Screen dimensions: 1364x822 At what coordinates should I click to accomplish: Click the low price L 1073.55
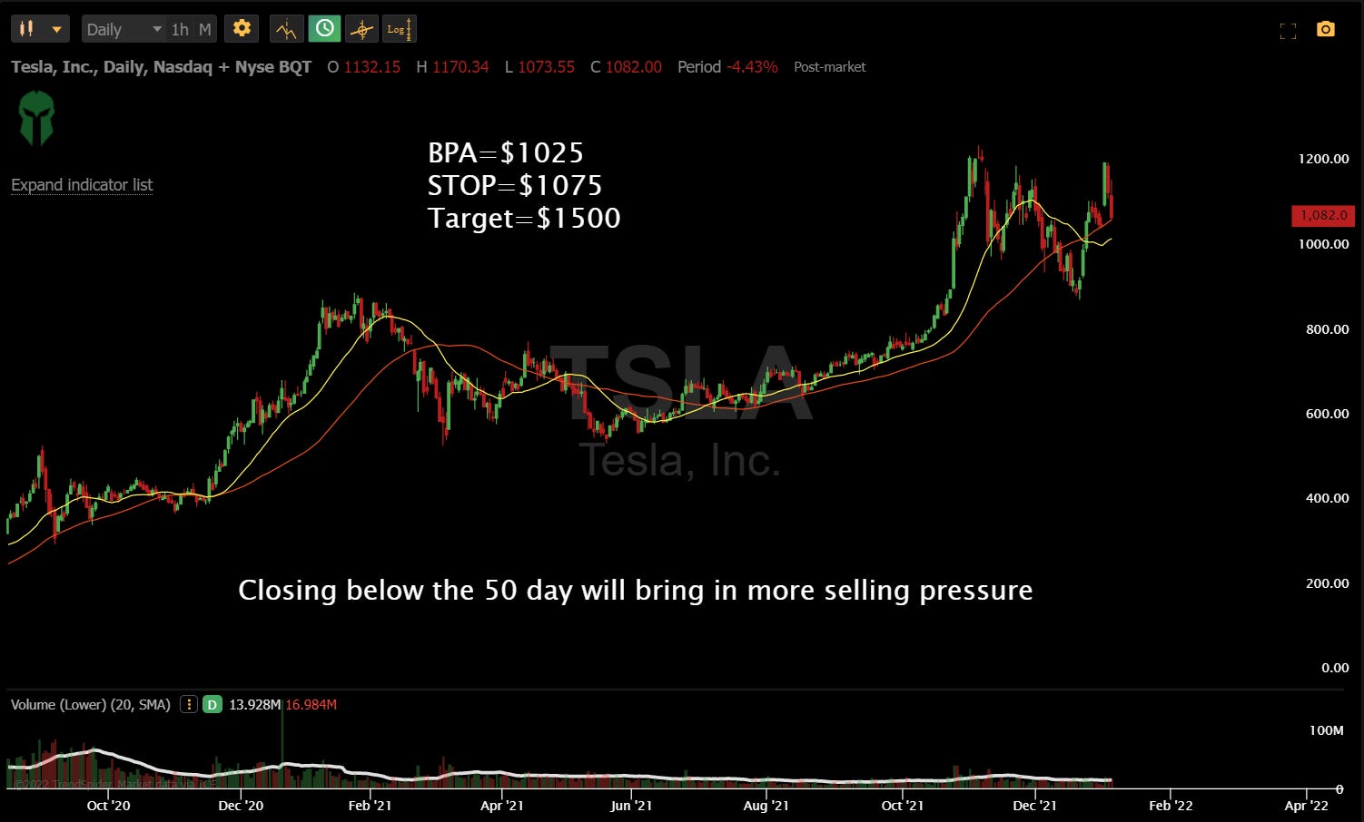(539, 67)
